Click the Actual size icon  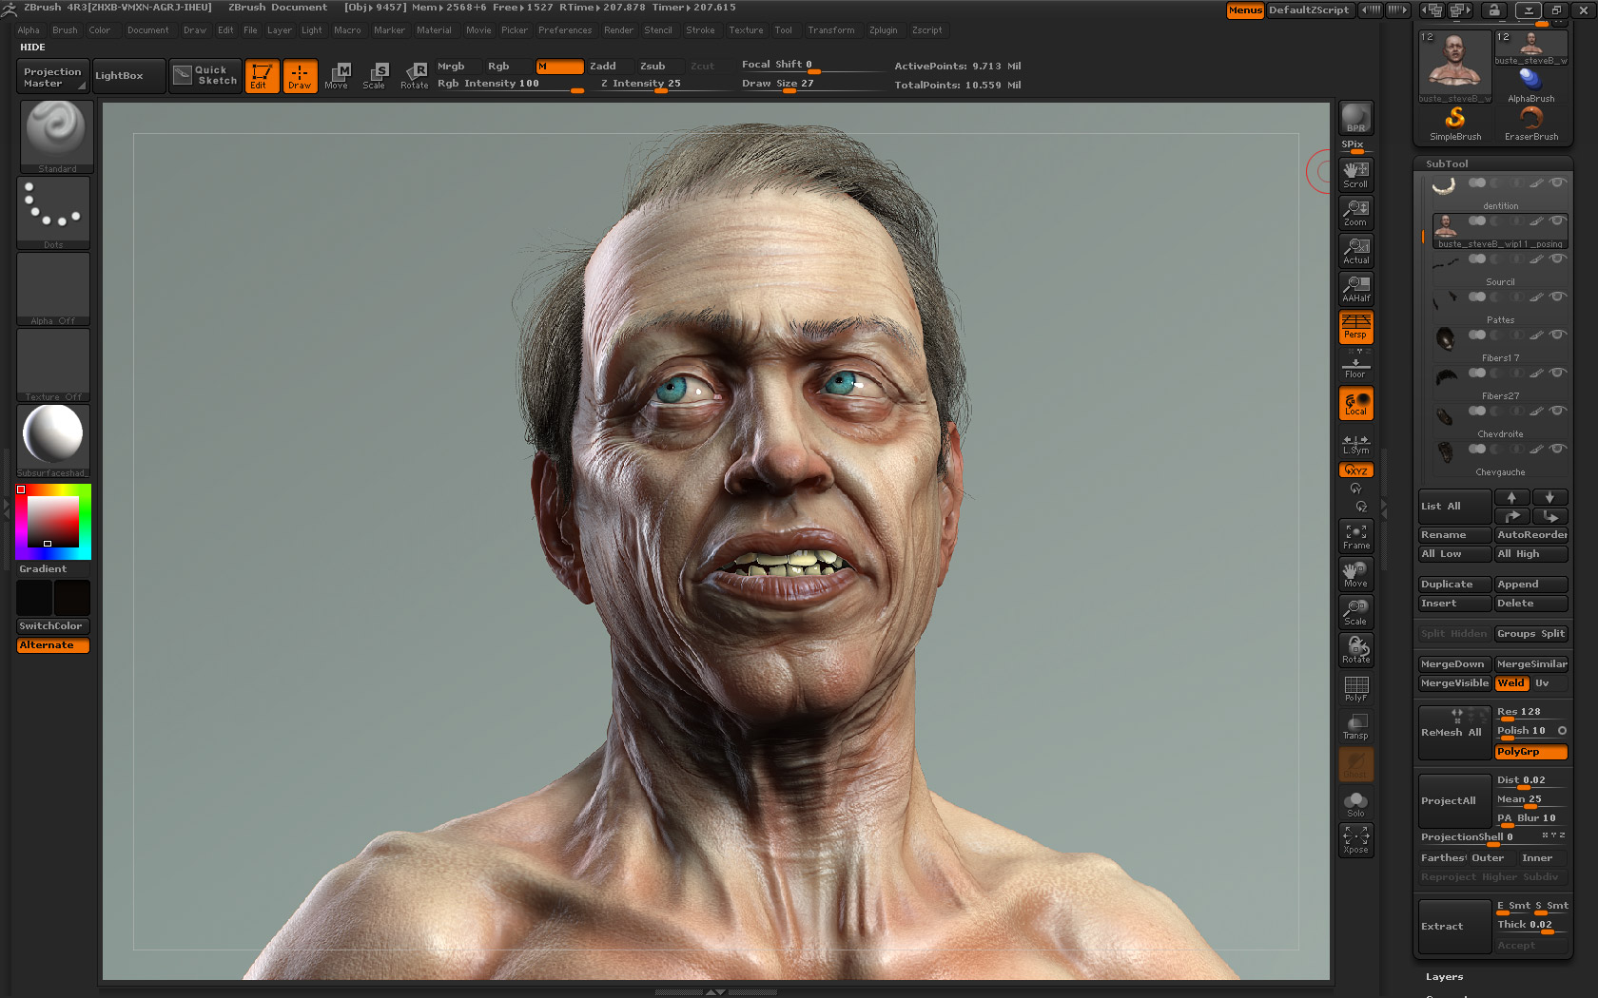pos(1355,251)
